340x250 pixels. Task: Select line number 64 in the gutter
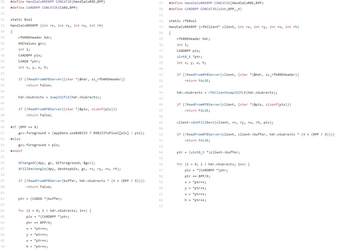click(3, 211)
